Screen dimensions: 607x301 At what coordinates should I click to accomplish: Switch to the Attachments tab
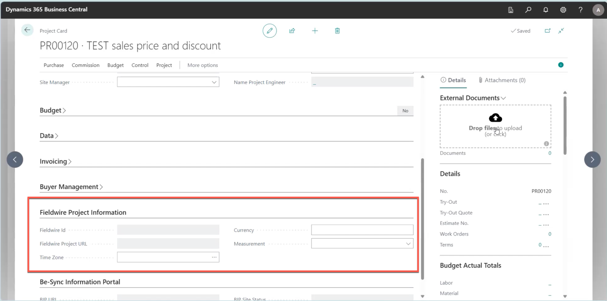tap(502, 80)
